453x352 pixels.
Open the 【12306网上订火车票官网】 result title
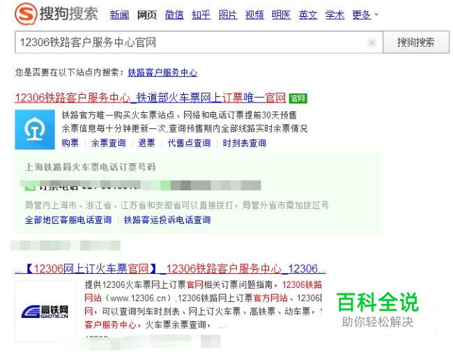pos(170,268)
